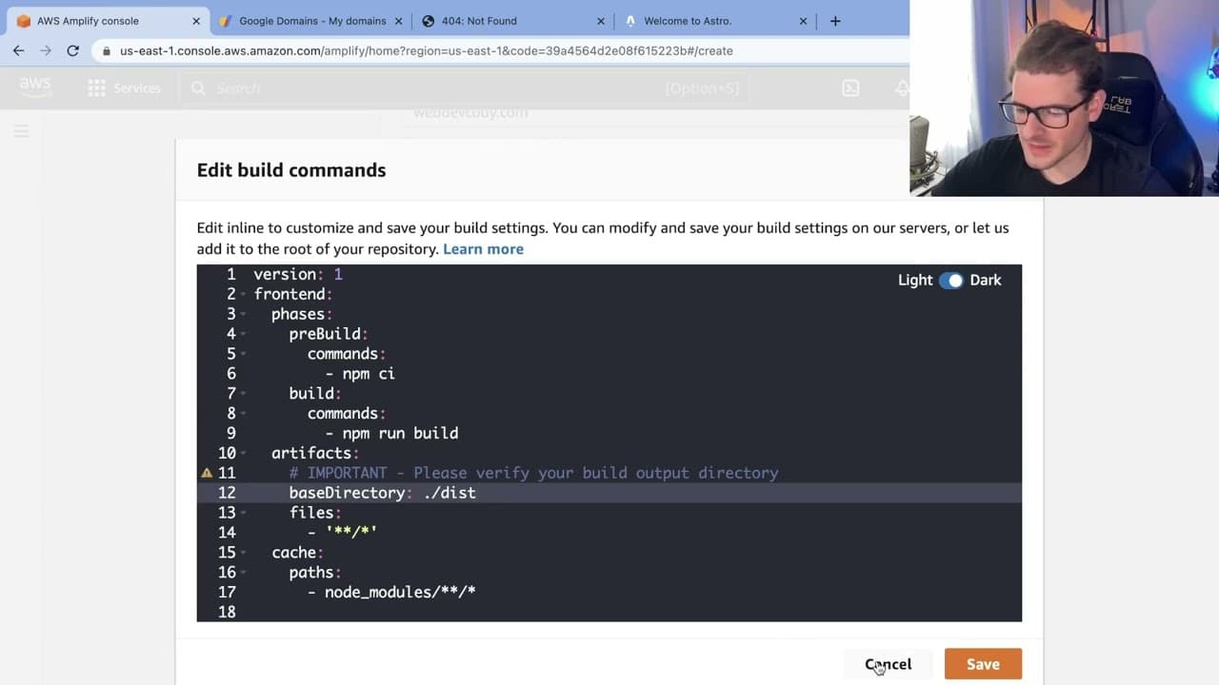Collapse the frontend block fold arrow

pos(244,295)
